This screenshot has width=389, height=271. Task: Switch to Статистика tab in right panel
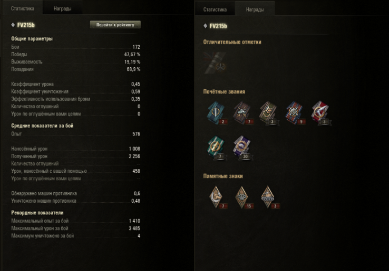(x=215, y=9)
